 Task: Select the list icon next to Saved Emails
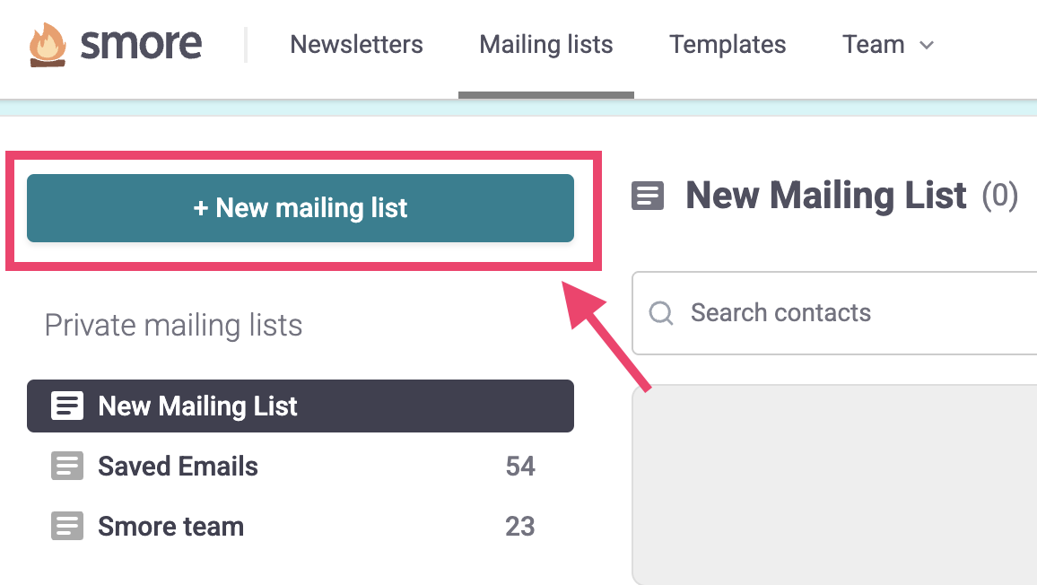click(x=67, y=466)
